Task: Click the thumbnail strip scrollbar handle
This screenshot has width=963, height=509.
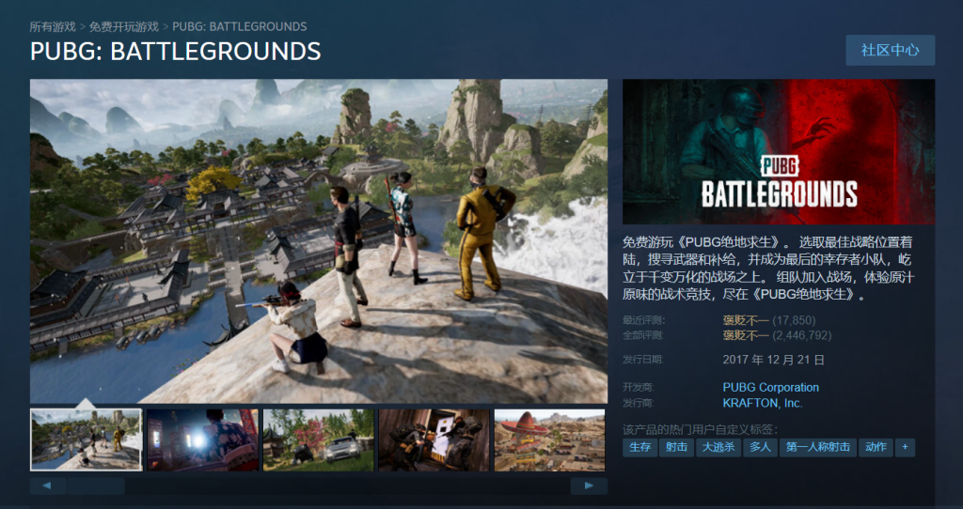Action: (96, 486)
